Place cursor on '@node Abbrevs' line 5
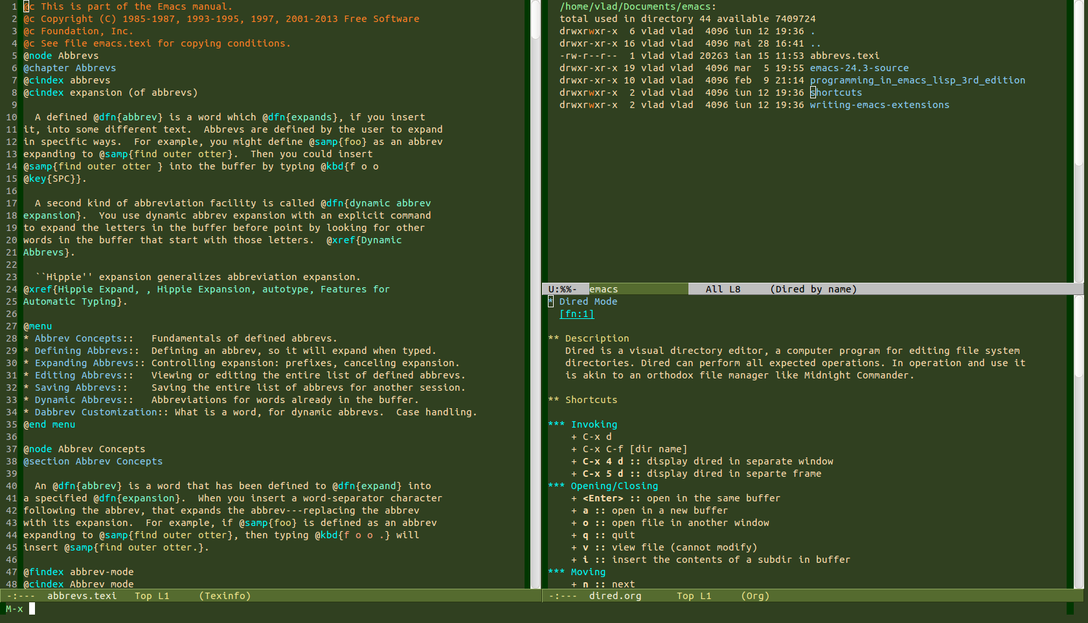Viewport: 1088px width, 623px height. click(x=61, y=56)
